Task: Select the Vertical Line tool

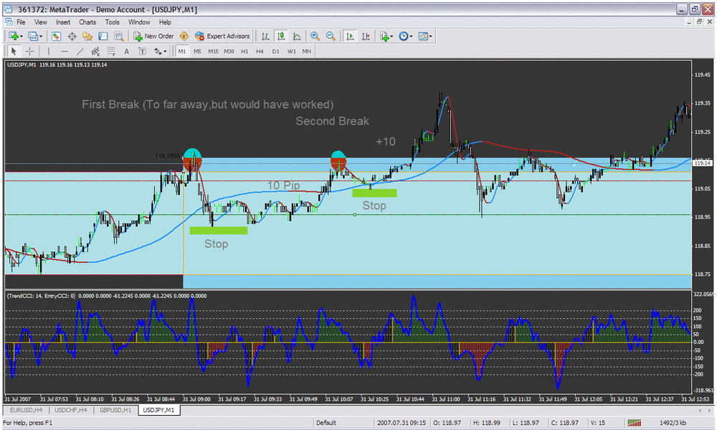Action: 49,51
